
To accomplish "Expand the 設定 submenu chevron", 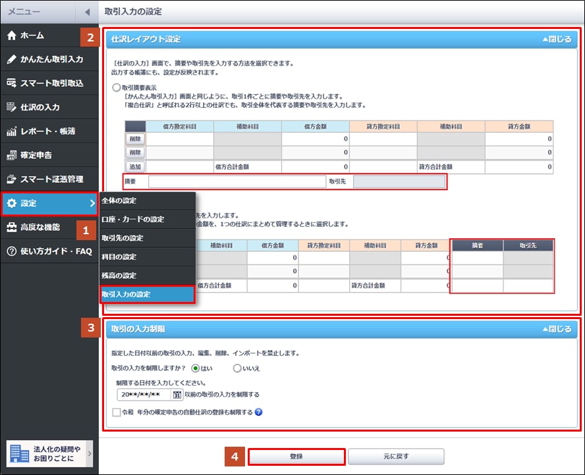I will point(92,203).
